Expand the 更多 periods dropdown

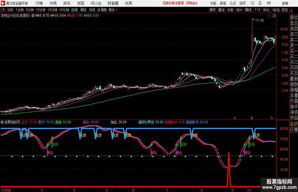(x=113, y=10)
